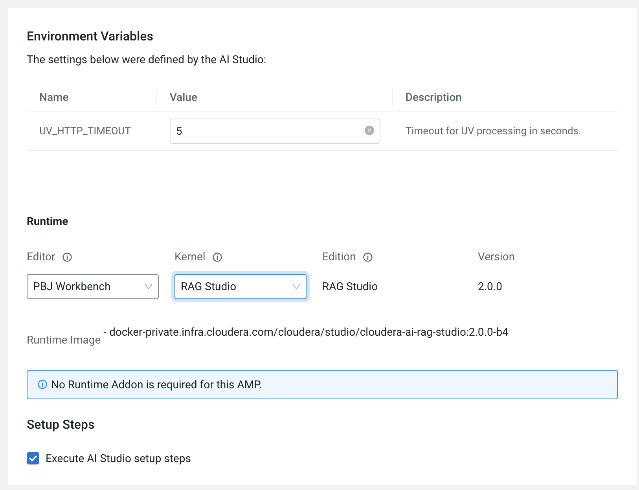Click the Timeout for UV processing description
This screenshot has width=639, height=490.
(493, 131)
